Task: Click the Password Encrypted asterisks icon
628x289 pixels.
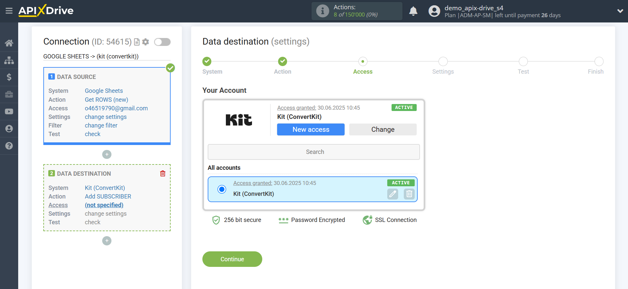Action: coord(283,220)
